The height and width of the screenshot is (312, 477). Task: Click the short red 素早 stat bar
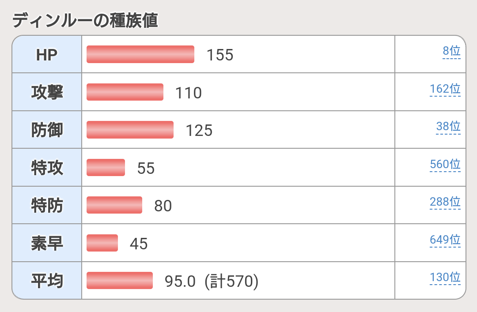coord(102,243)
